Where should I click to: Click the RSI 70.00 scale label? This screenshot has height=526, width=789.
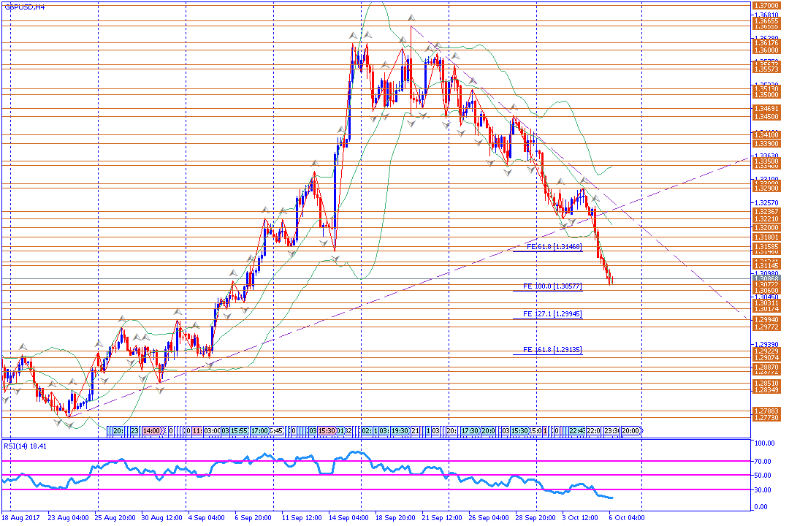765,462
